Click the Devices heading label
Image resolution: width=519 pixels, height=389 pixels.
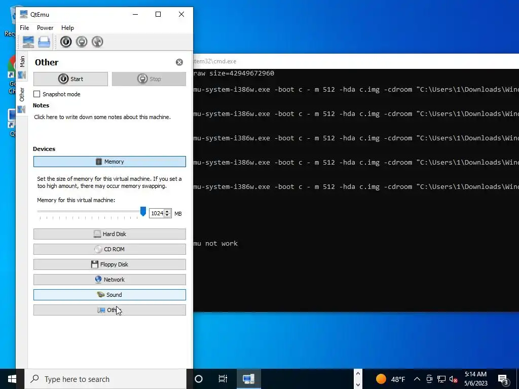tap(44, 149)
